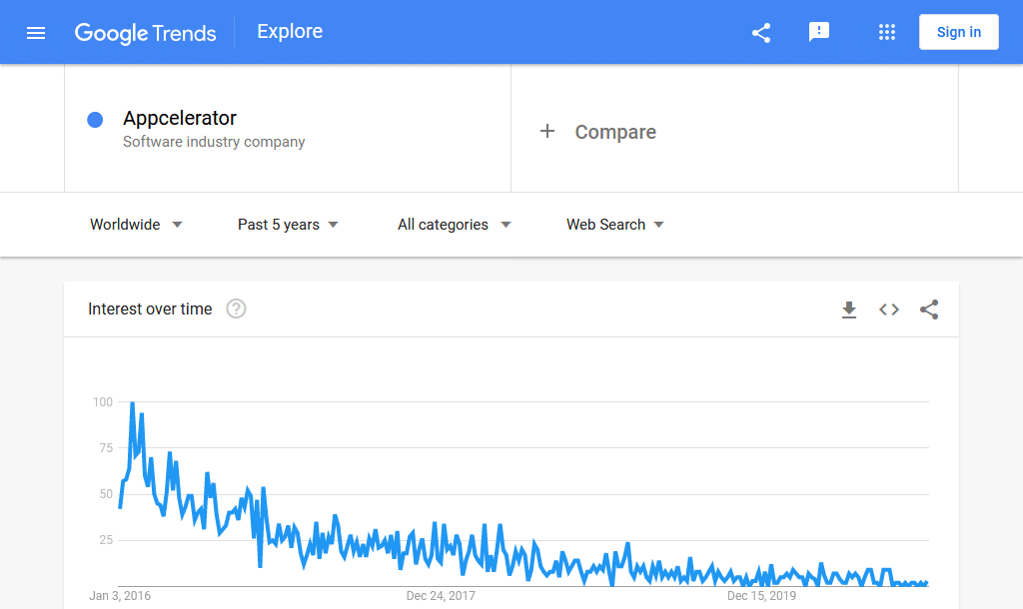This screenshot has height=609, width=1023.
Task: Expand the Past 5 years time dropdown
Action: coord(287,225)
